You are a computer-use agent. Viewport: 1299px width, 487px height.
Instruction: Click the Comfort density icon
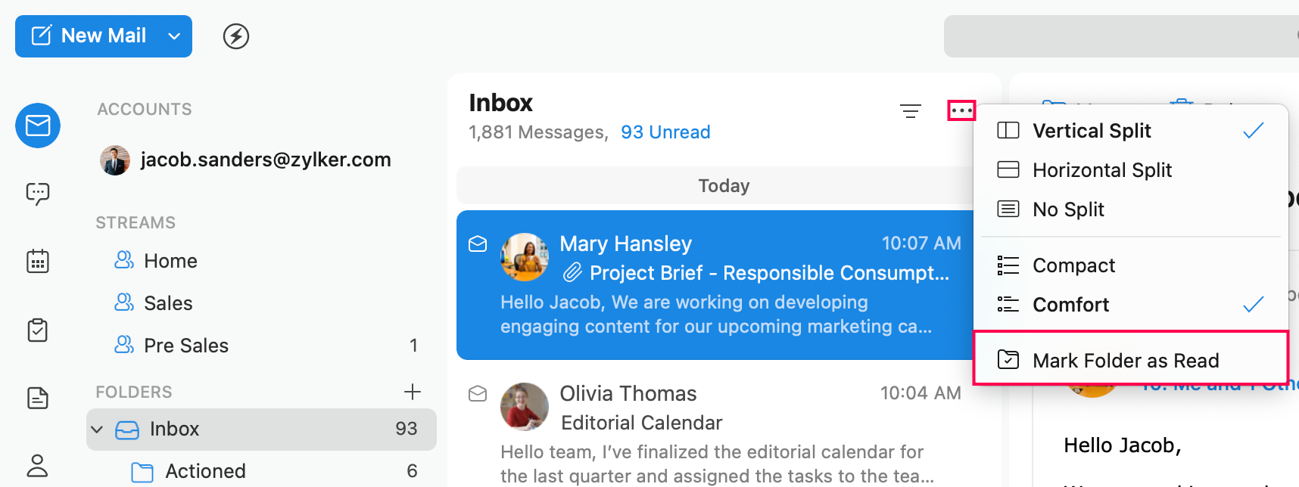1008,304
